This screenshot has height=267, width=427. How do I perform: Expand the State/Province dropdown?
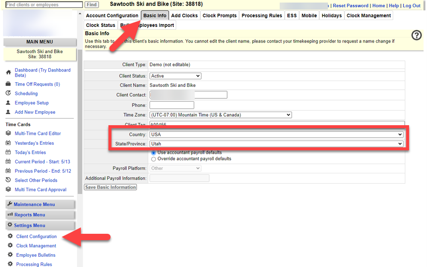[x=276, y=144]
